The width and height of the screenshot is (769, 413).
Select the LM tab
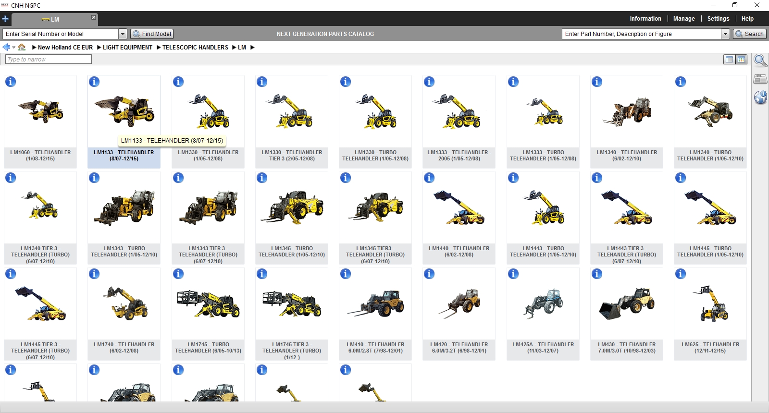(54, 20)
